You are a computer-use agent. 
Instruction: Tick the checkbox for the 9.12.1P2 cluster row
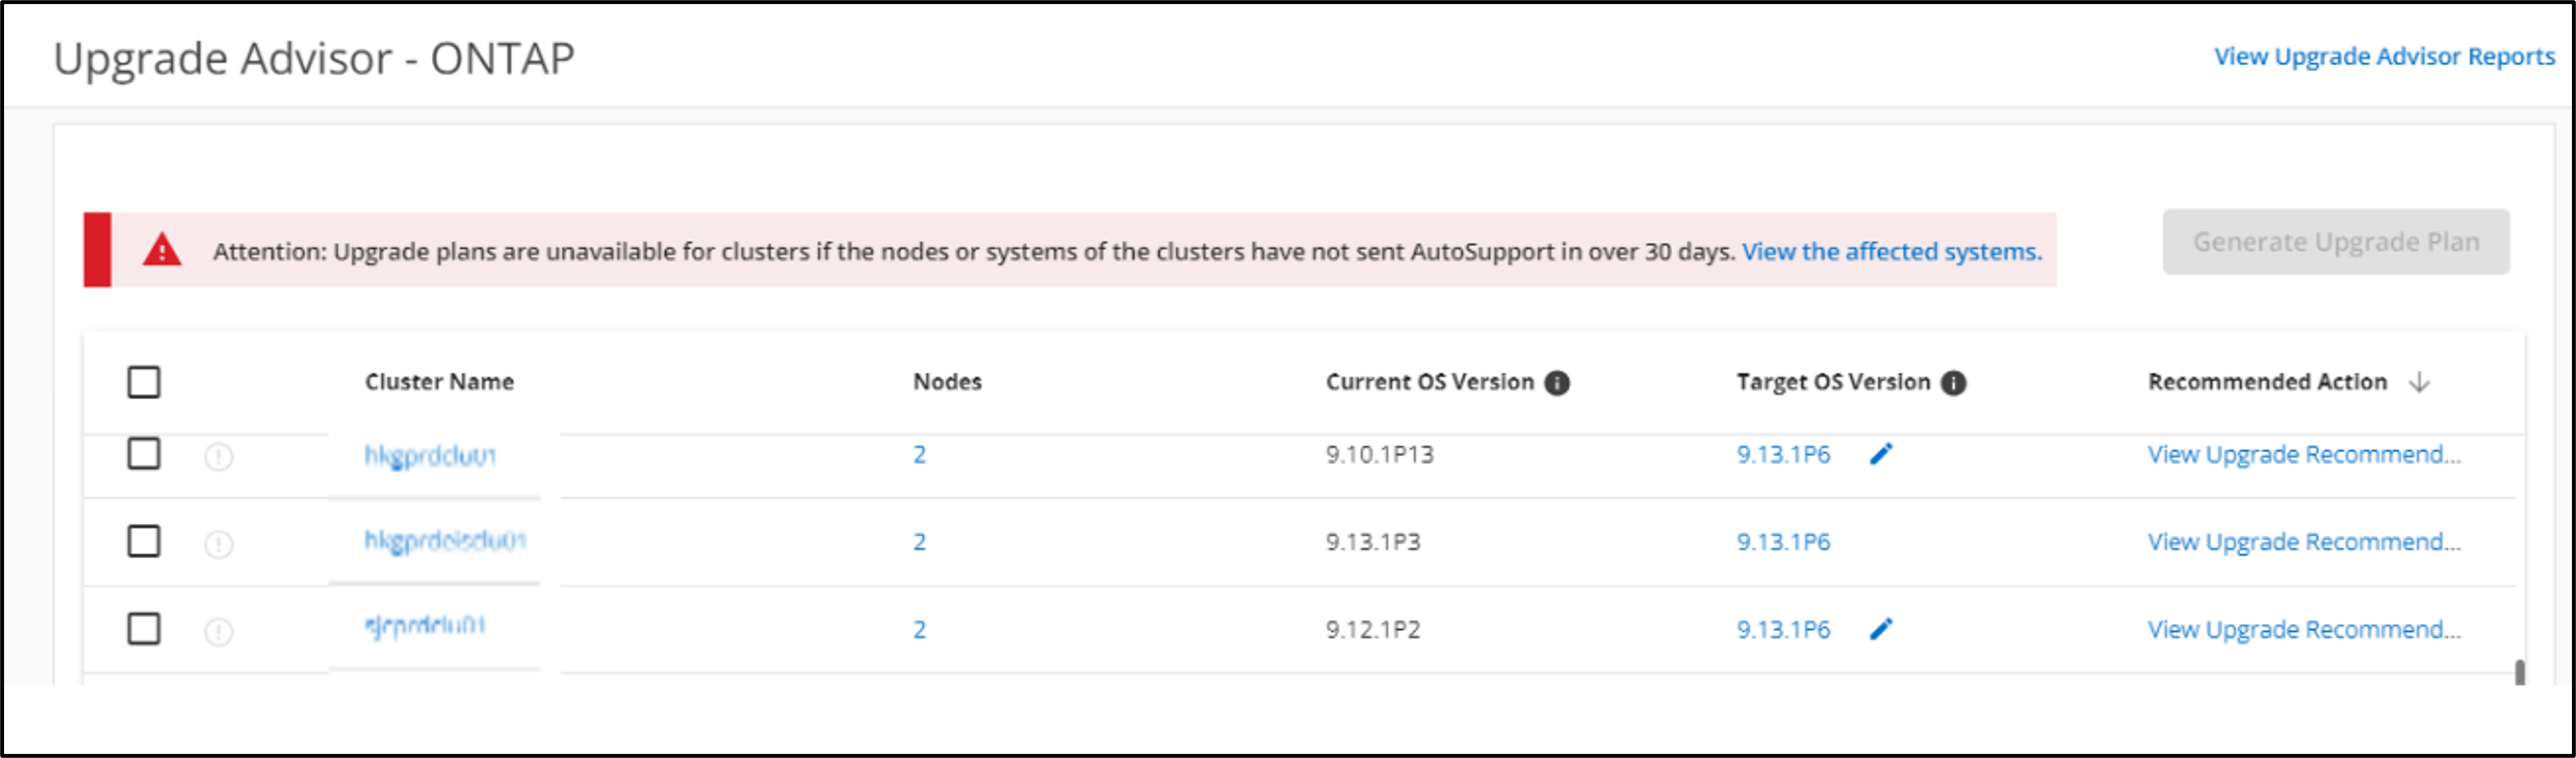tap(144, 629)
